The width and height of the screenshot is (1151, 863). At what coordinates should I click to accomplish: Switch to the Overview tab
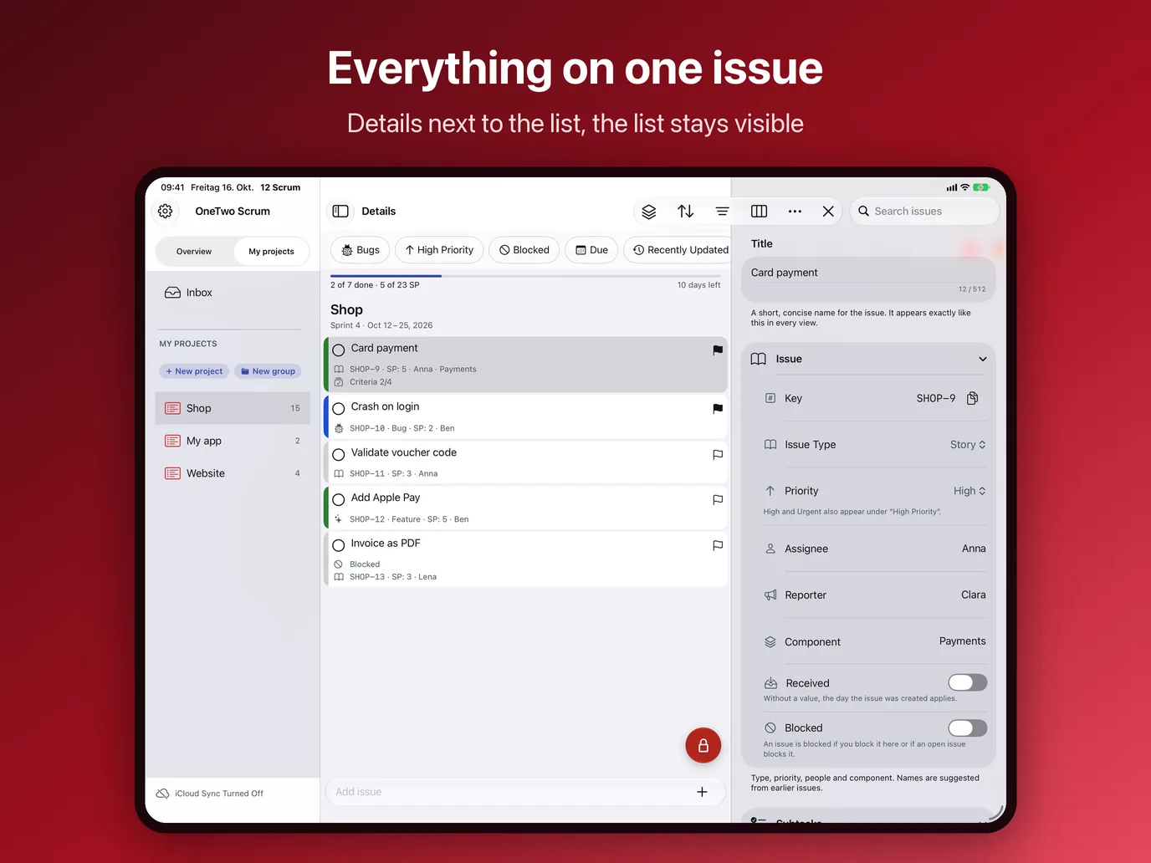coord(194,252)
